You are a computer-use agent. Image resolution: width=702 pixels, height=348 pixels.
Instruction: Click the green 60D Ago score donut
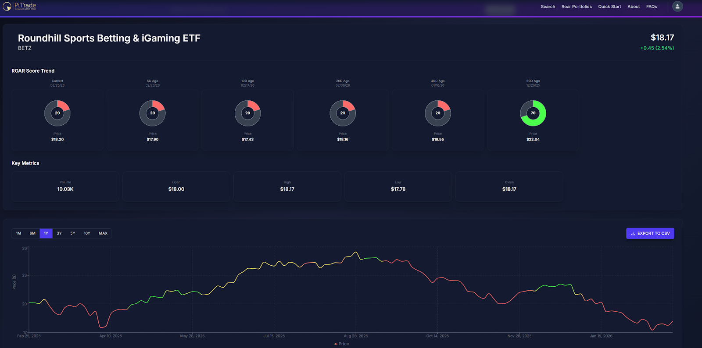(x=533, y=113)
